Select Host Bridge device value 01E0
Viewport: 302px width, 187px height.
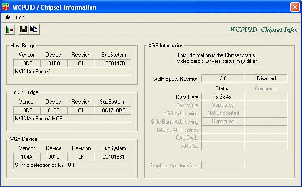click(x=54, y=63)
